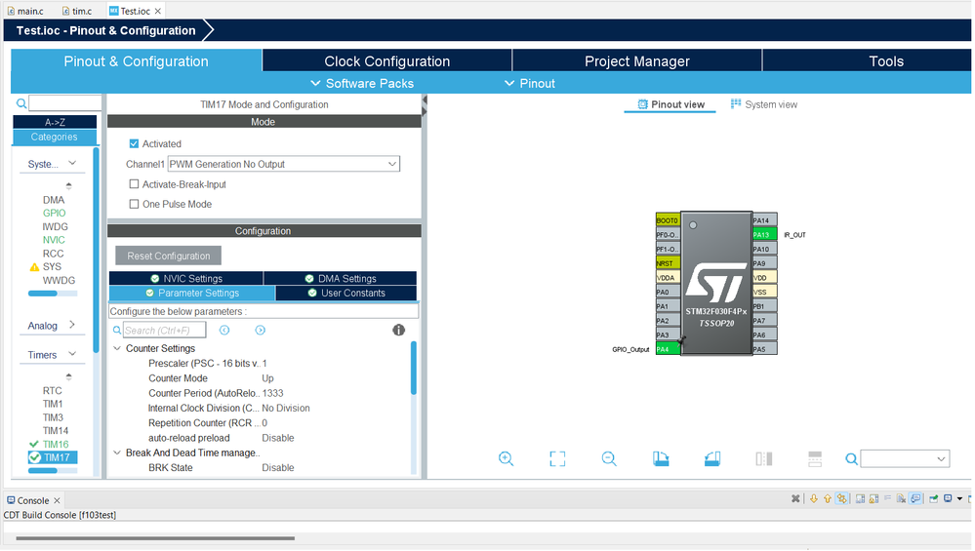This screenshot has height=551, width=975.
Task: Click the parameter search field
Action: (x=164, y=330)
